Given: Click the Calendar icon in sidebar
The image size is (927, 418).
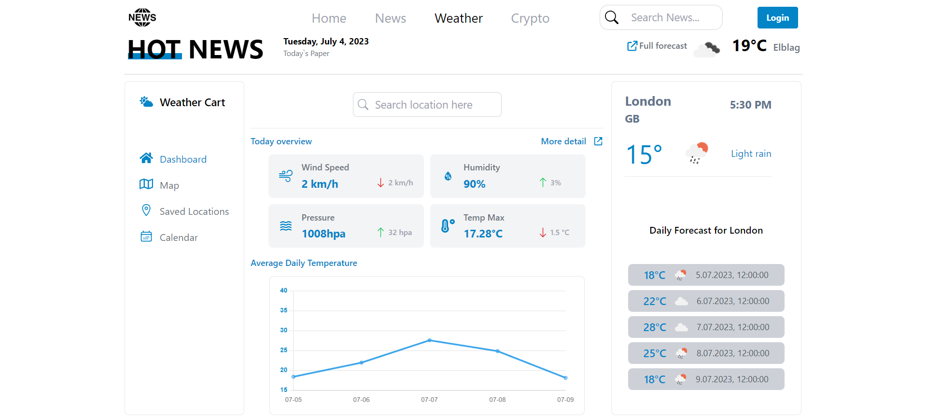Looking at the screenshot, I should click(x=146, y=237).
